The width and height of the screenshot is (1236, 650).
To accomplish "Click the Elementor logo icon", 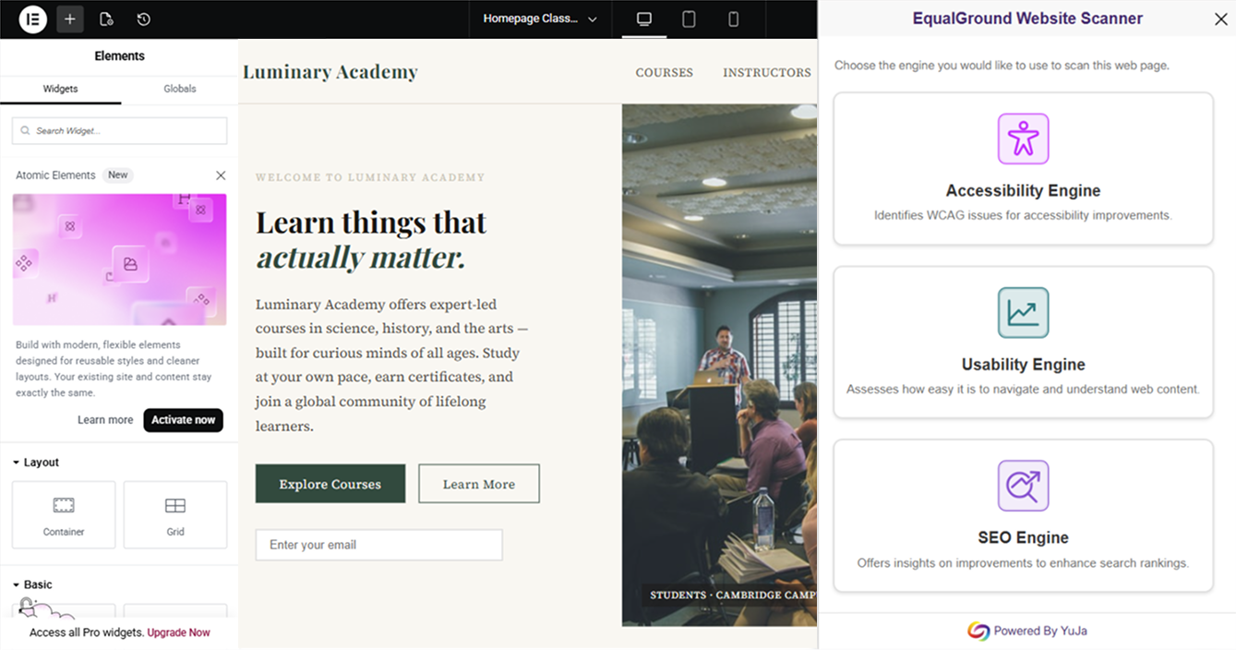I will pyautogui.click(x=33, y=19).
